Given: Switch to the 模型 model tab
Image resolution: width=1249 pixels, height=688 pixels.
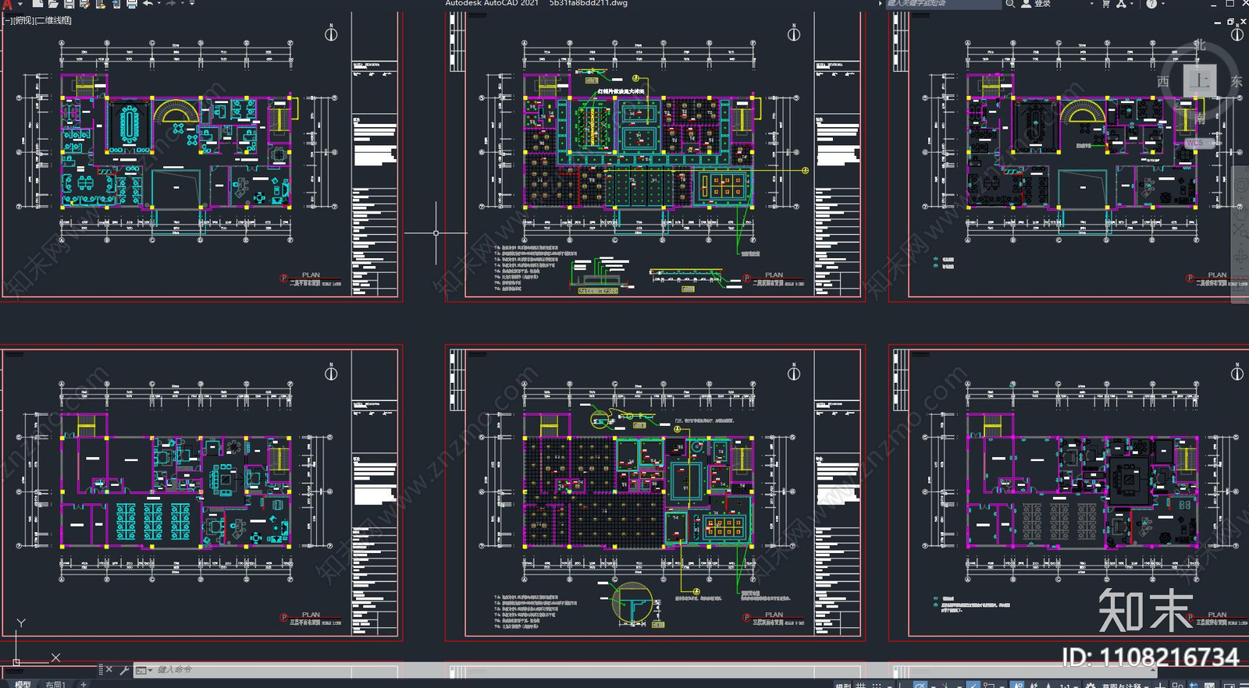Looking at the screenshot, I should 23,683.
